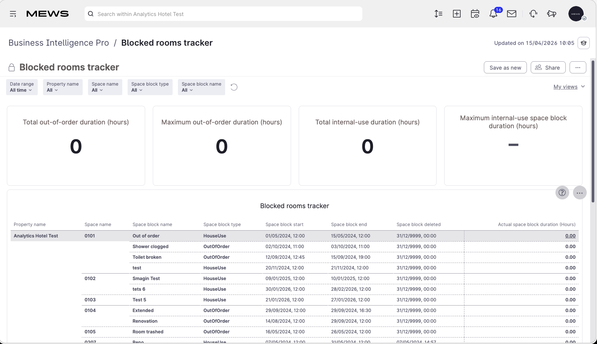Image resolution: width=597 pixels, height=344 pixels.
Task: Expand the Space block name filter
Action: pos(201,87)
